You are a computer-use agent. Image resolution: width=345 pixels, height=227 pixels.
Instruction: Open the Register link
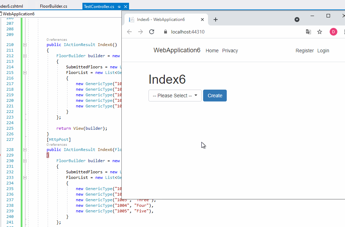pyautogui.click(x=304, y=51)
